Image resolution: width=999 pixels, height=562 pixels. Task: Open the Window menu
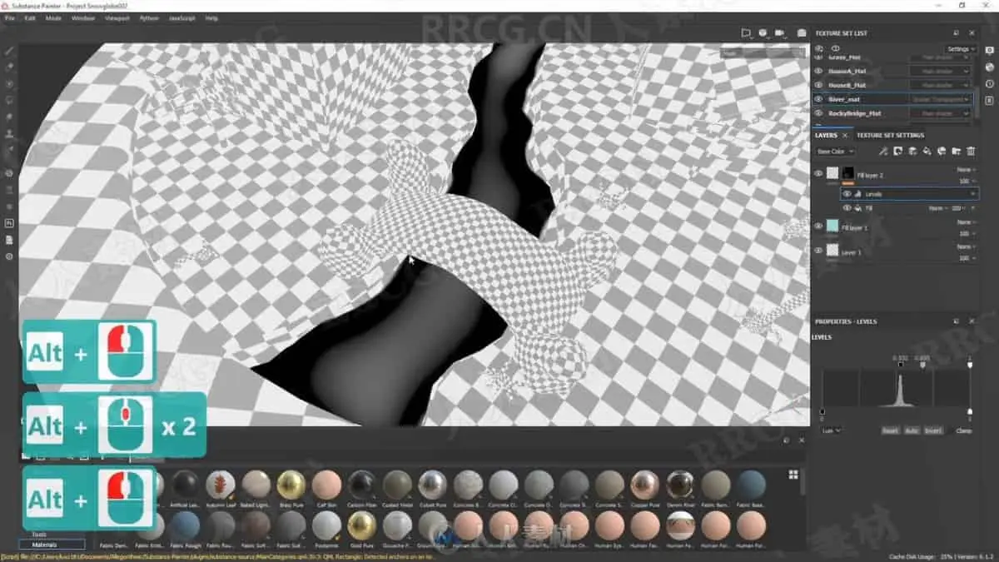tap(83, 17)
